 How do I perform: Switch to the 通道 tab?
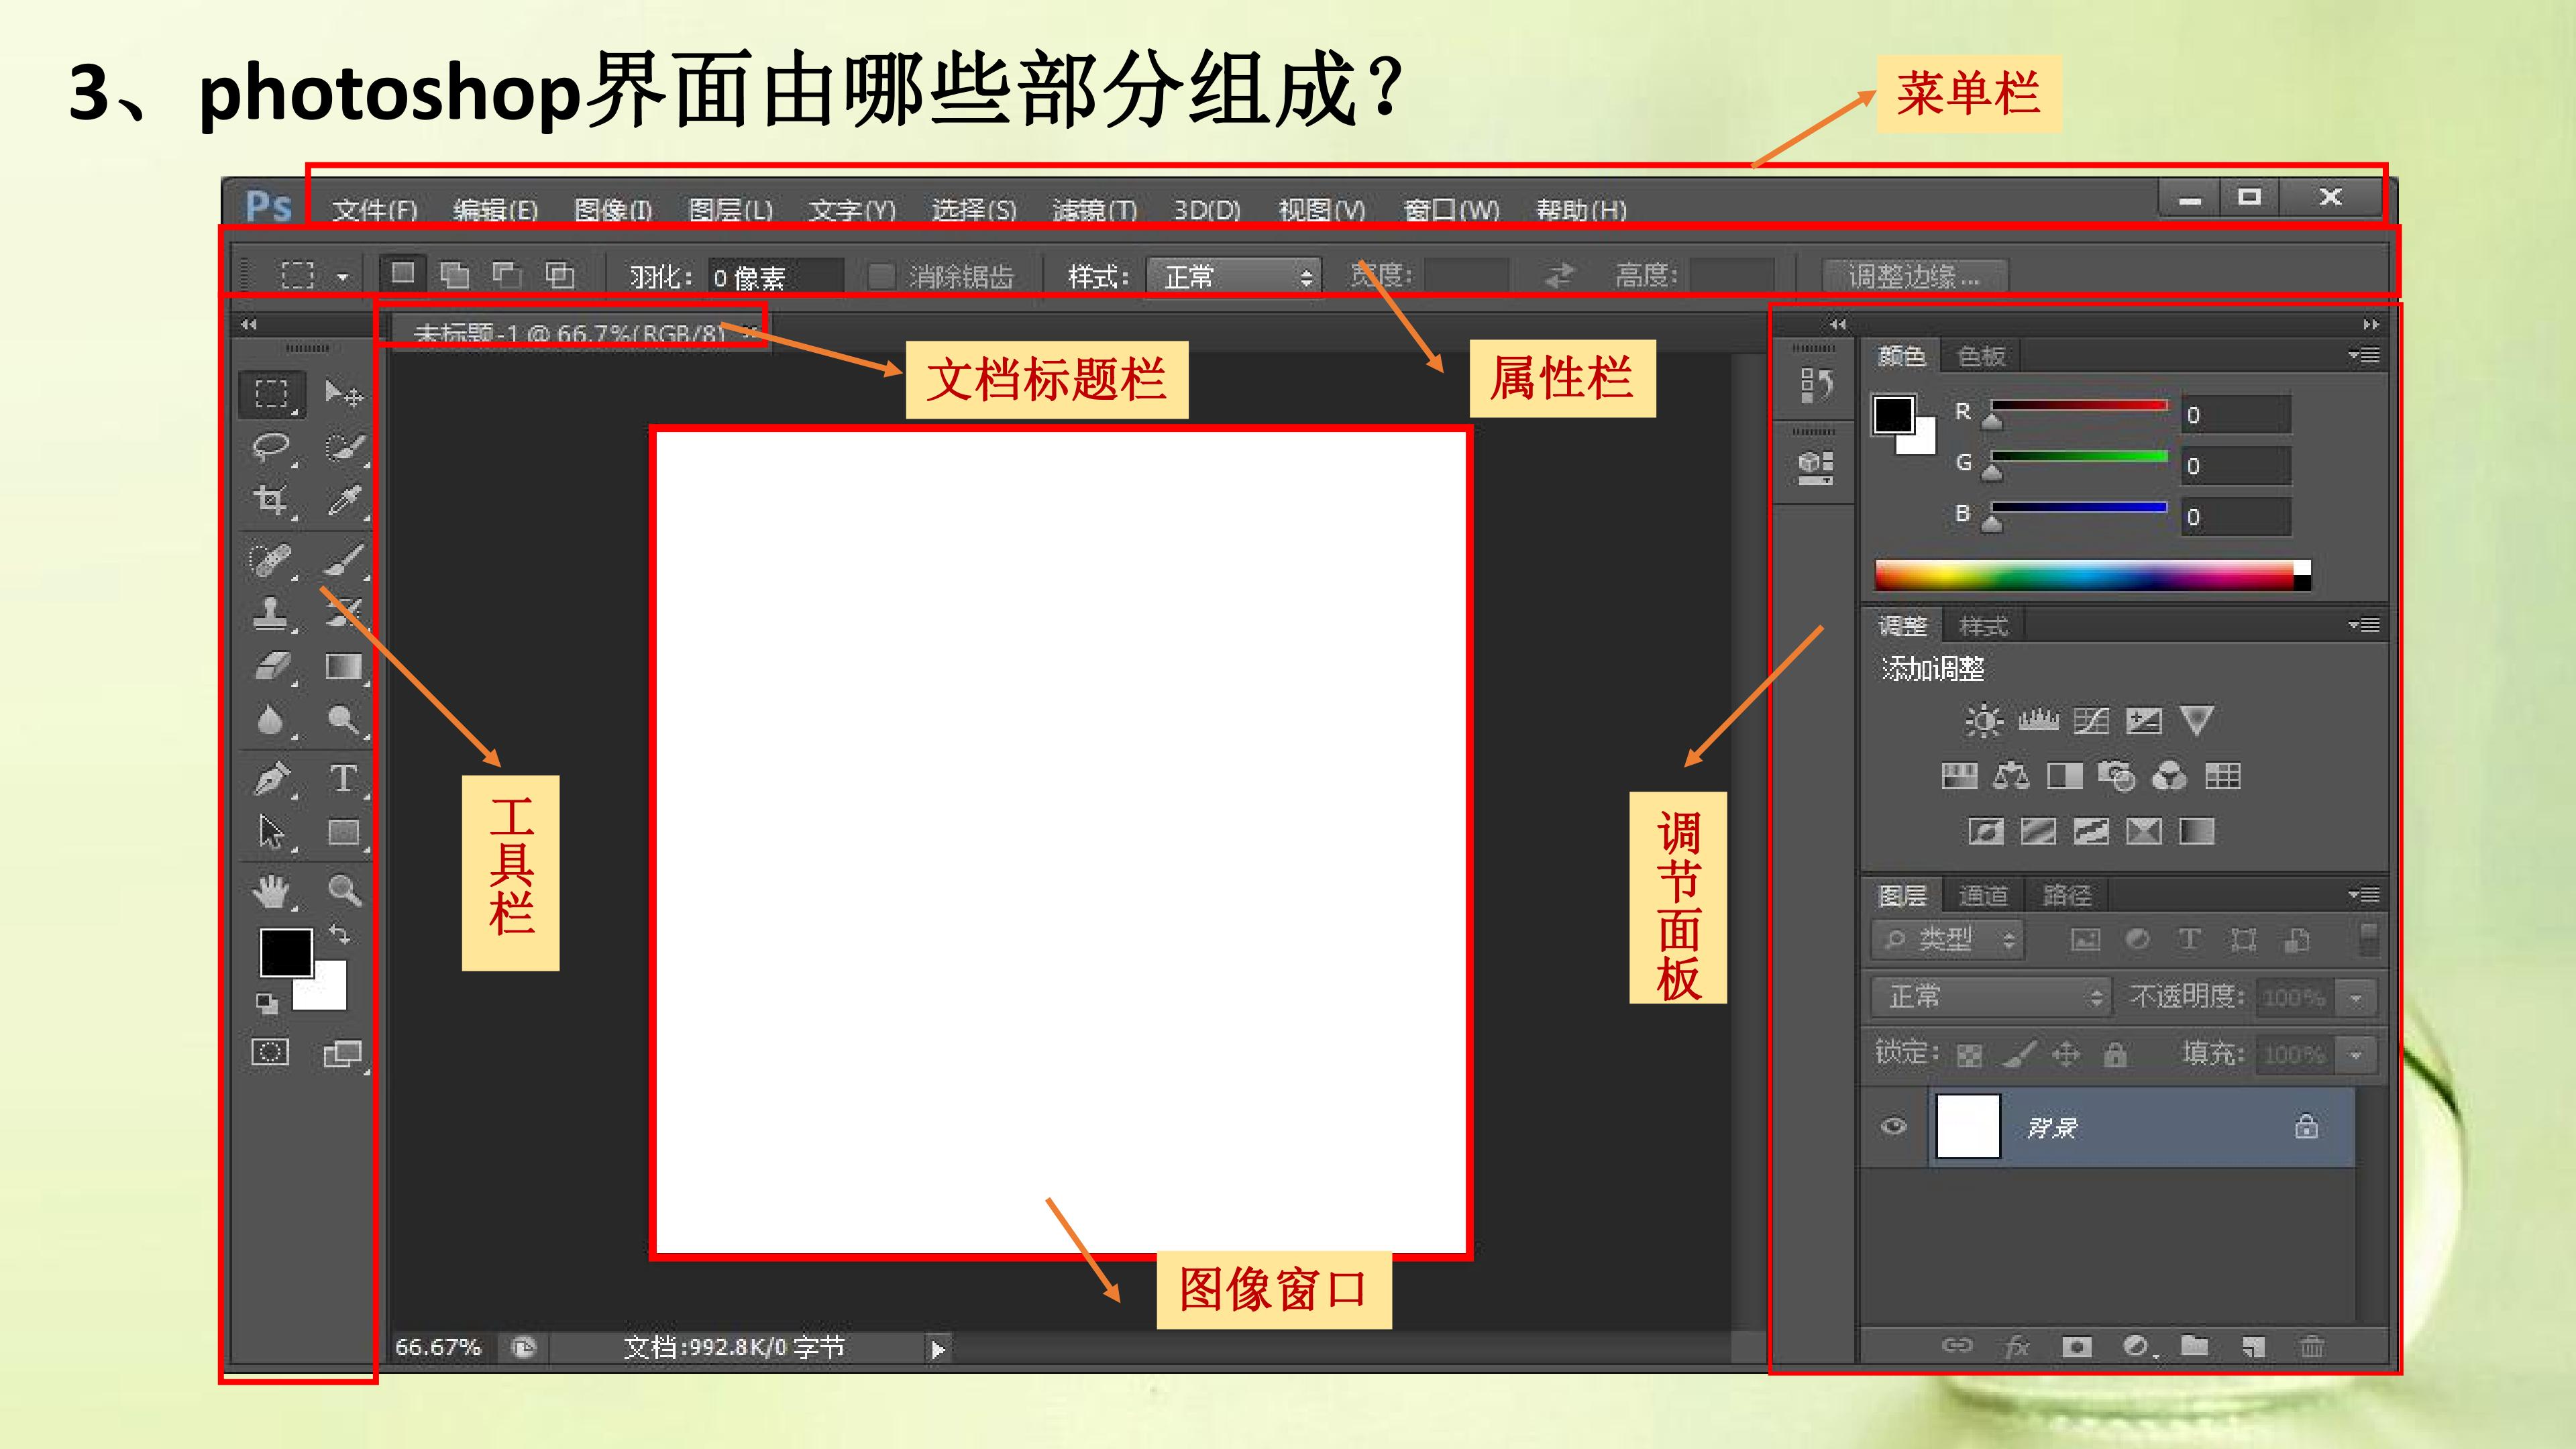[x=1982, y=895]
